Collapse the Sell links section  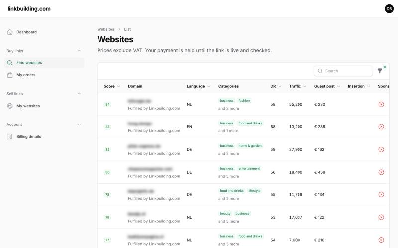[79, 94]
